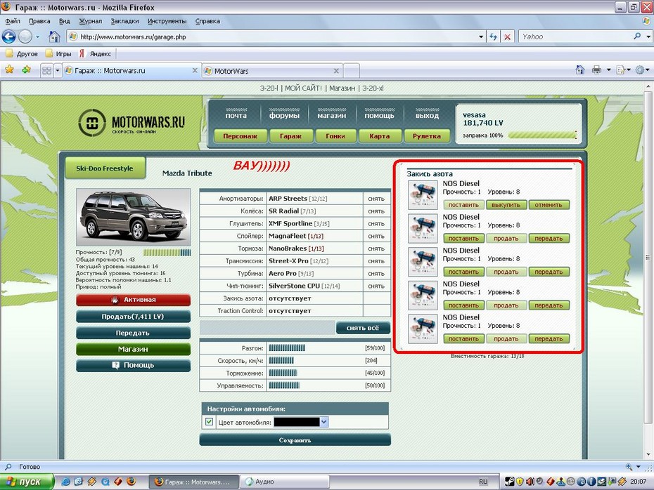Click the first NOS Diesel bottle thumbnail
This screenshot has height=490, width=654.
pos(423,195)
